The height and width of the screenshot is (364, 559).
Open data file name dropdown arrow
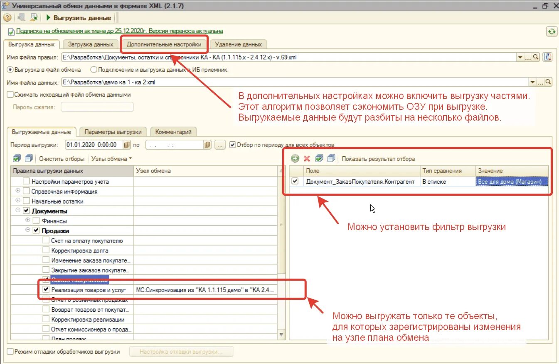click(533, 82)
